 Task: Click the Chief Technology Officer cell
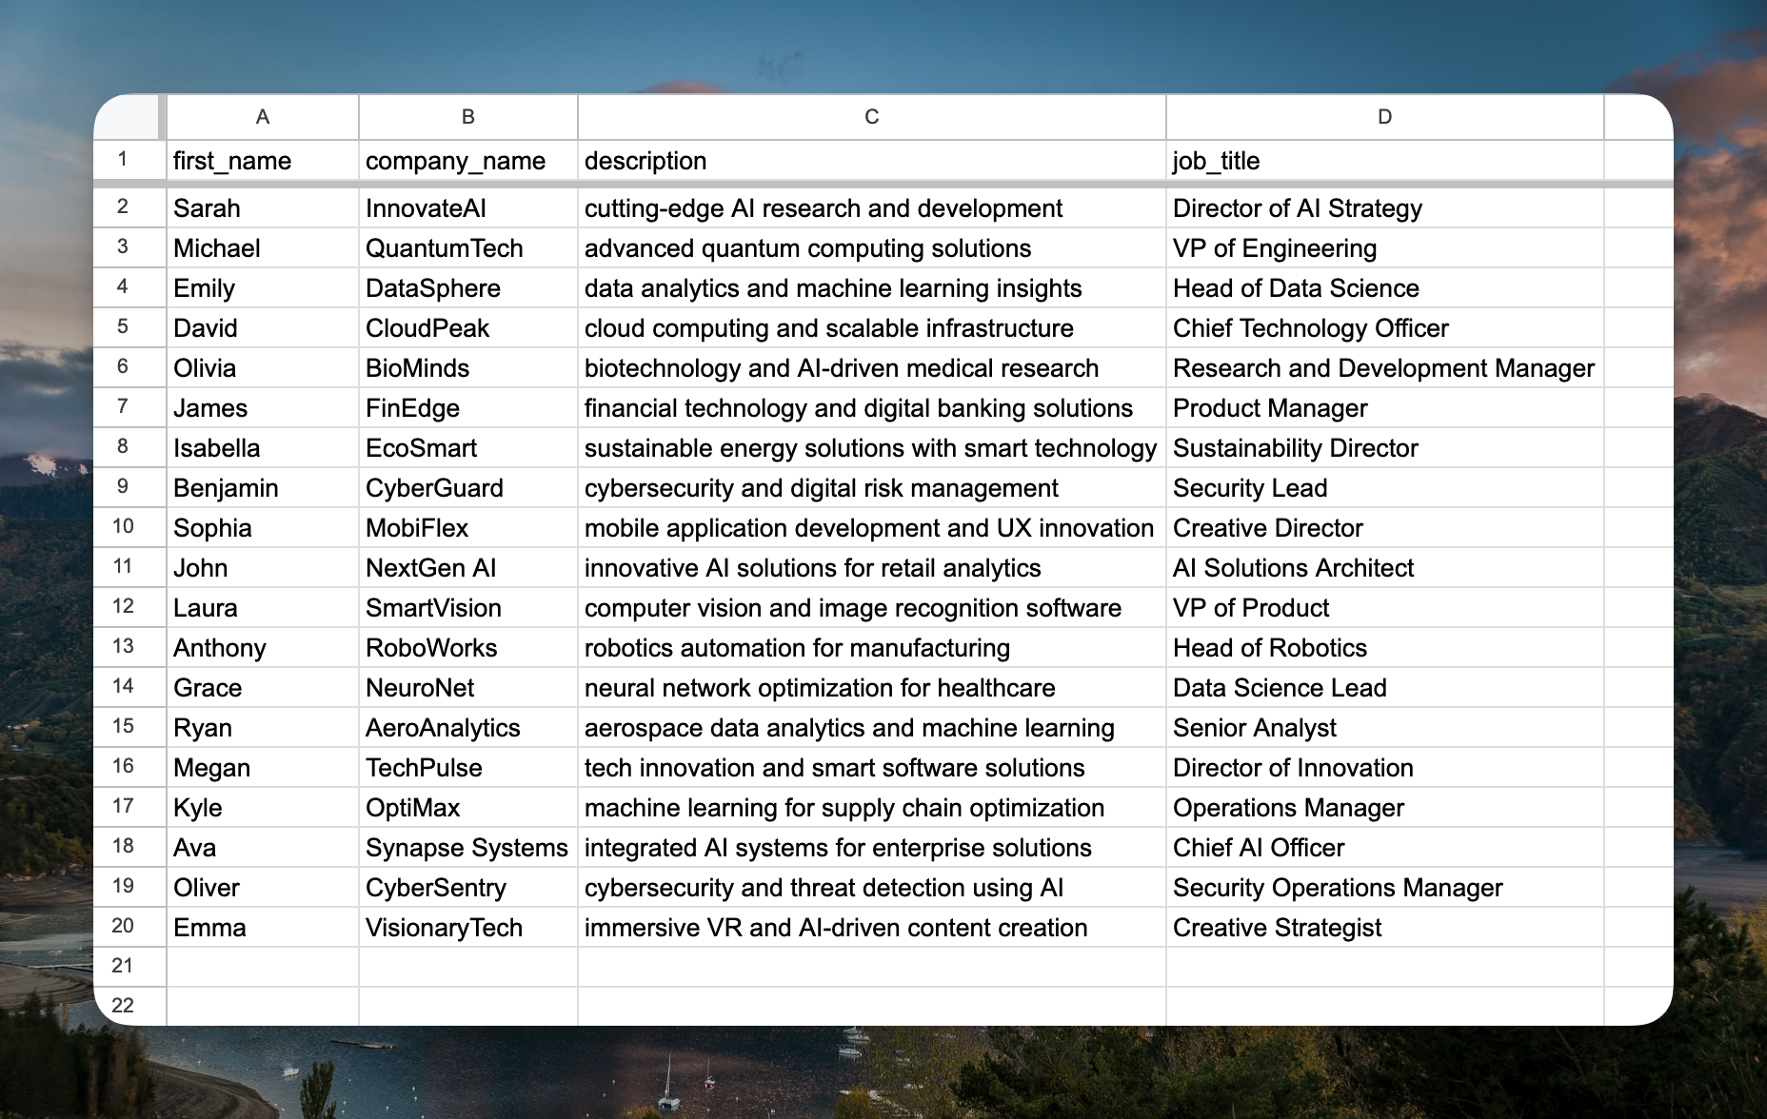(1385, 327)
